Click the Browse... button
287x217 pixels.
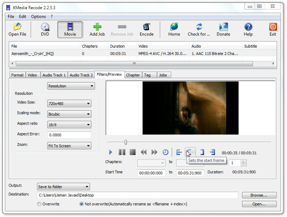259,195
